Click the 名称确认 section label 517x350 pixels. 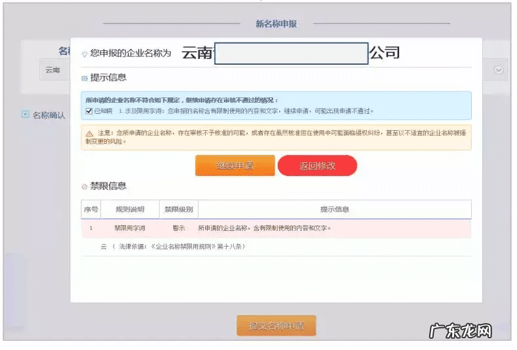click(49, 116)
